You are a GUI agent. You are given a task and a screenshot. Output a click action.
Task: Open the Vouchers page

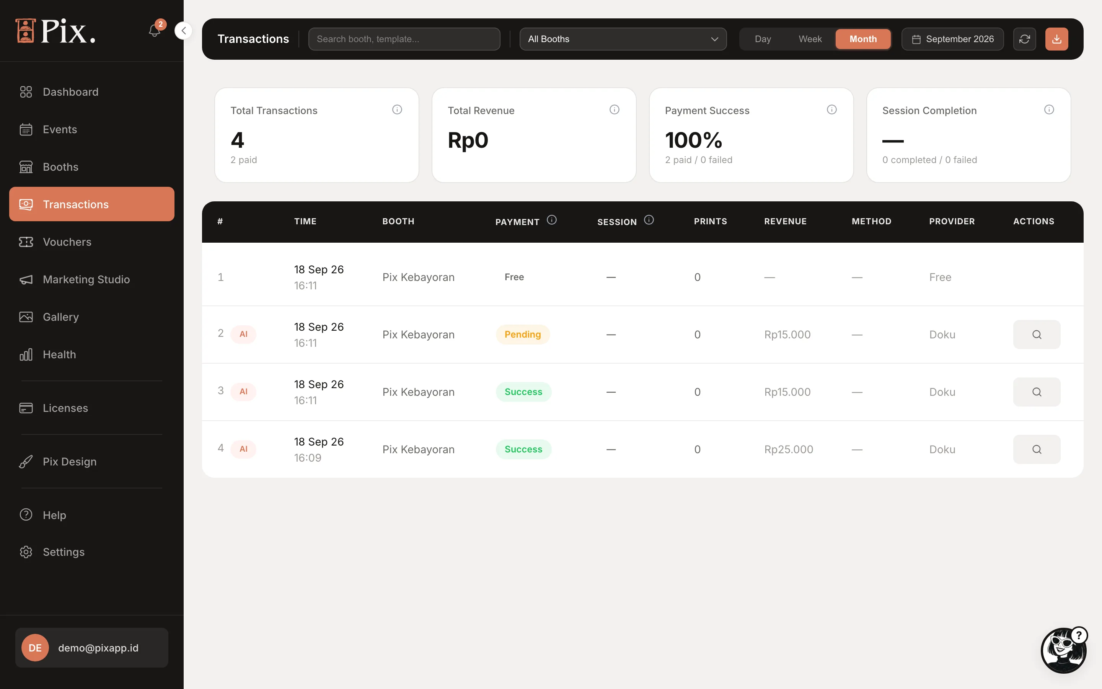click(91, 242)
